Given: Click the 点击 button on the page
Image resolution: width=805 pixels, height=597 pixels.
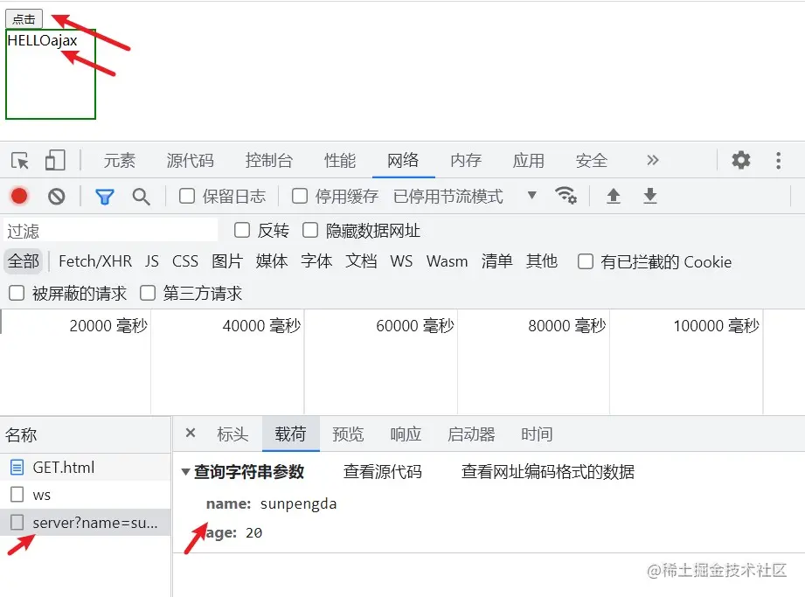Looking at the screenshot, I should click(x=24, y=19).
